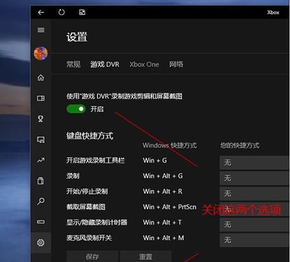Open Trending arrow icon in sidebar
290x262 pixels.
(x=41, y=160)
